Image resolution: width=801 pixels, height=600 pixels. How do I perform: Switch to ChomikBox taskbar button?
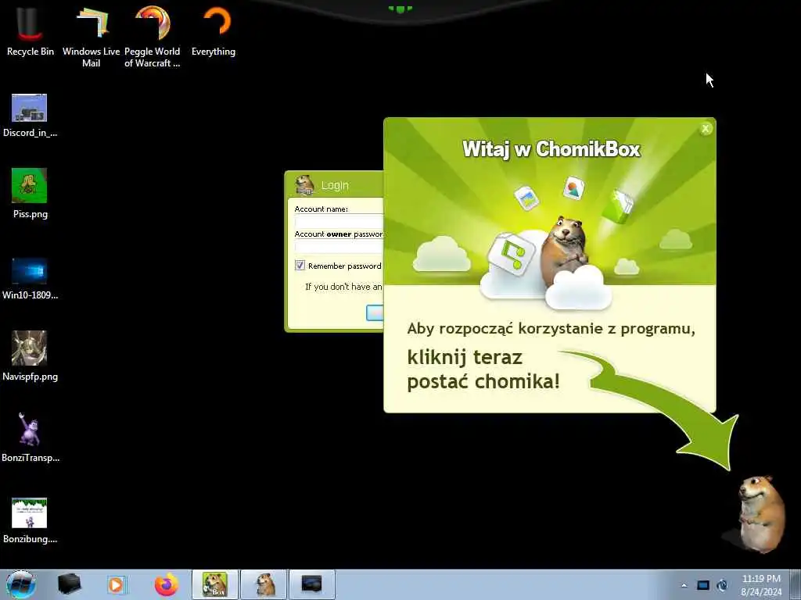(215, 584)
